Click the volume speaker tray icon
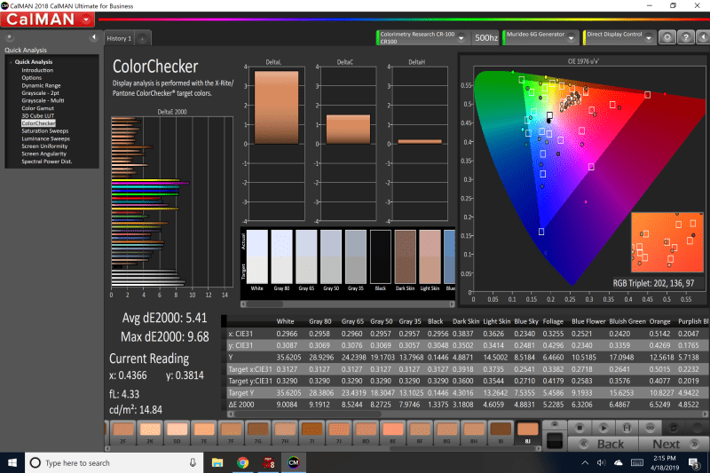Viewport: 710px width, 473px height. point(601,462)
